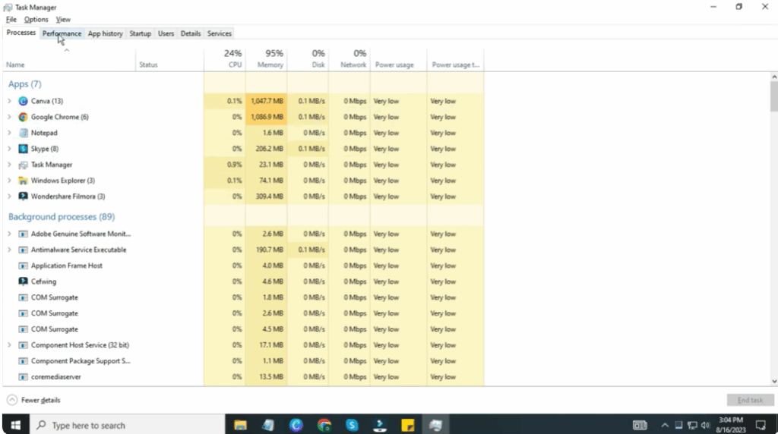Open Wondershare Filmora from the taskbar
Screen dimensions: 778x434
[380, 425]
